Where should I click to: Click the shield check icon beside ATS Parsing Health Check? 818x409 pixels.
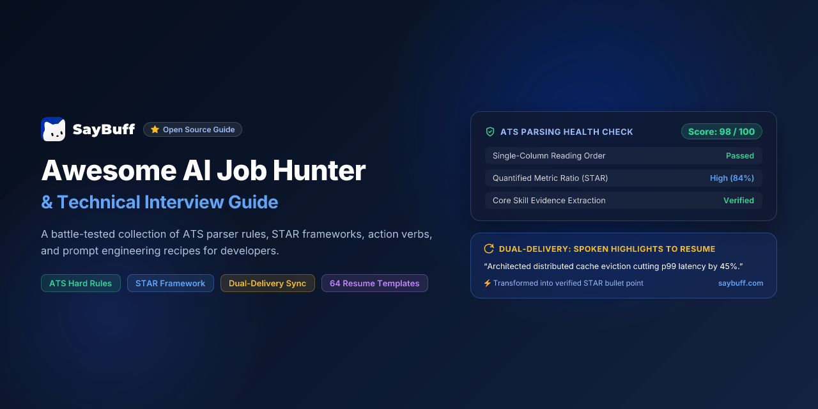click(490, 132)
